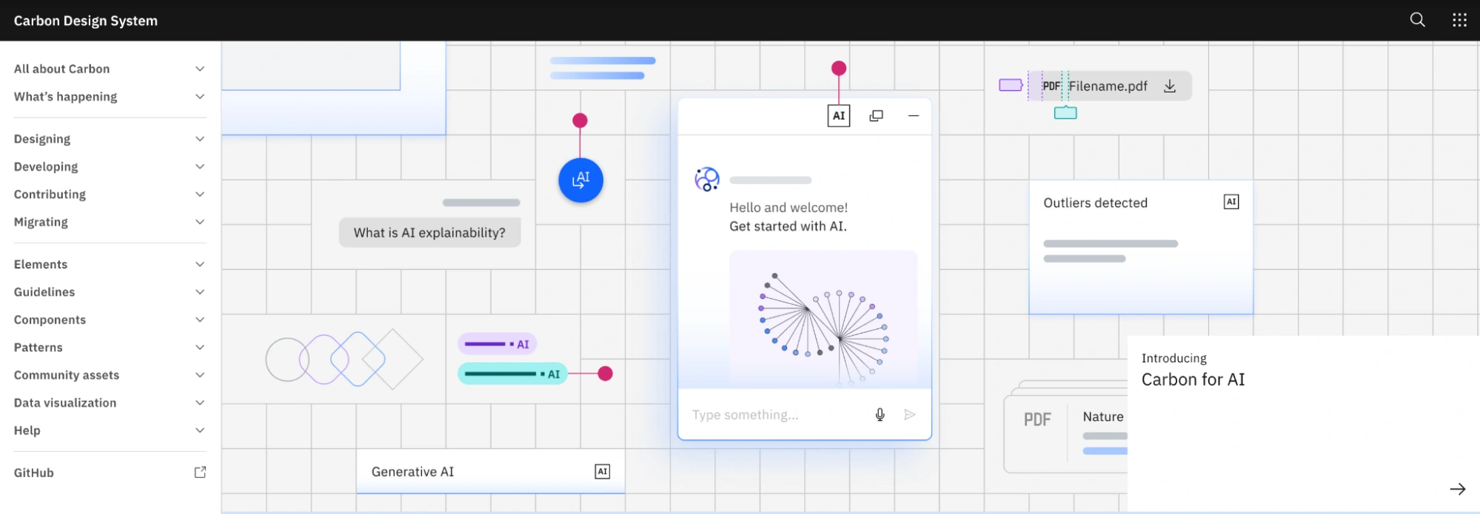Click the teal AI tag pill
1480x514 pixels.
tap(513, 373)
